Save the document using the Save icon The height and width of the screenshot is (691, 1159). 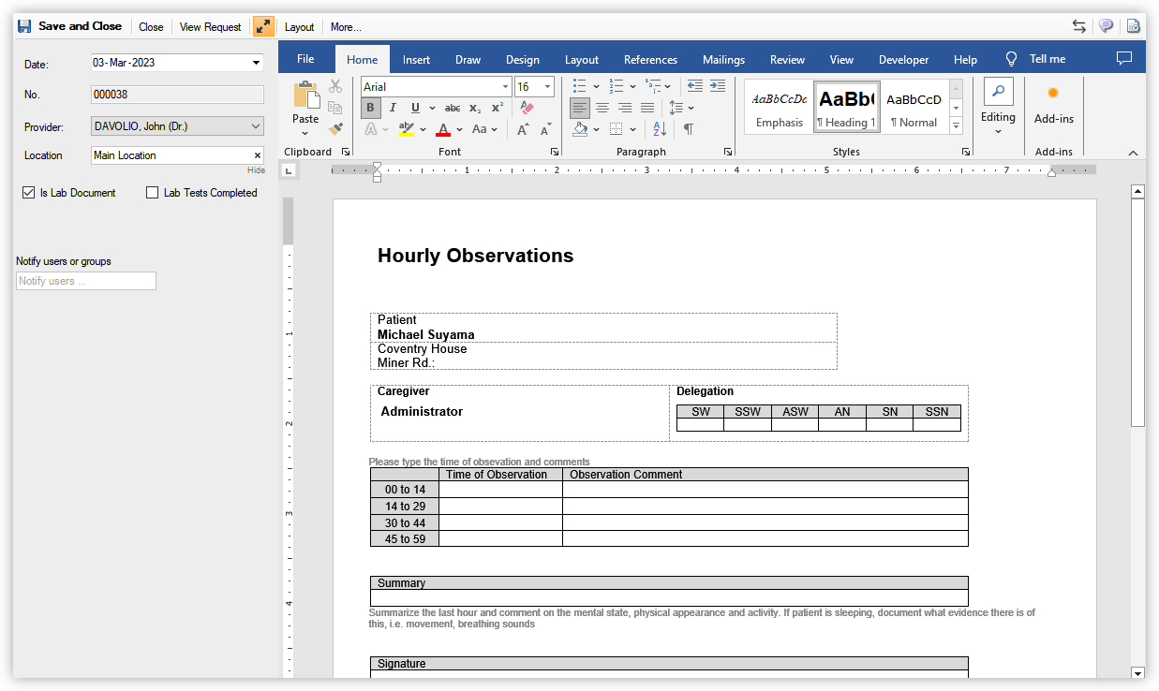23,25
